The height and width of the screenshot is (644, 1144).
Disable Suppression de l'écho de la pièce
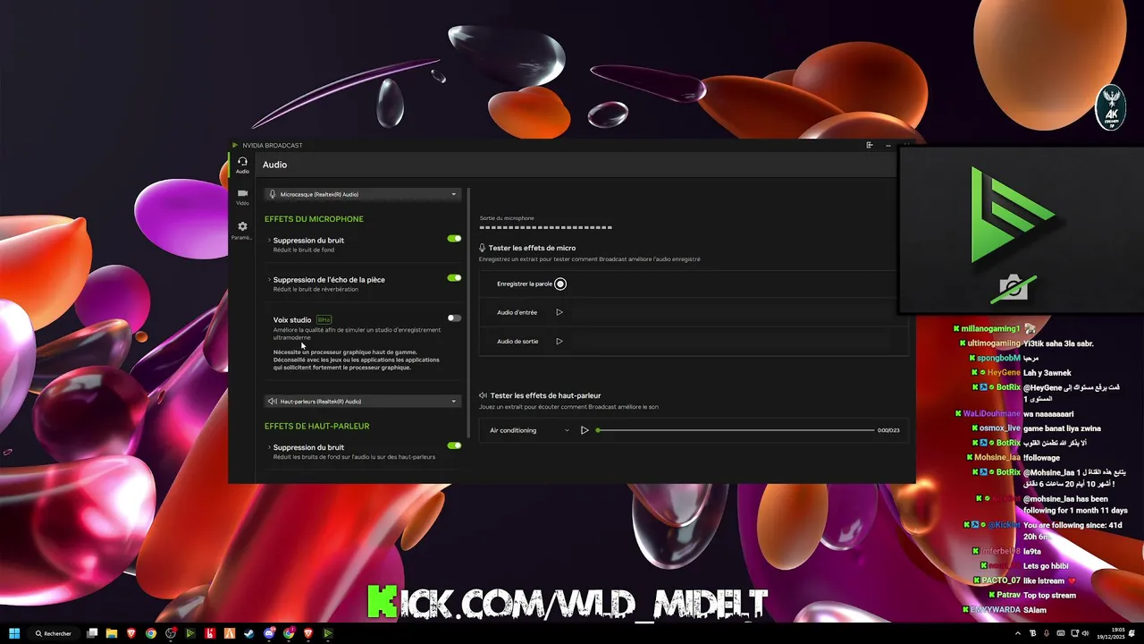tap(454, 278)
